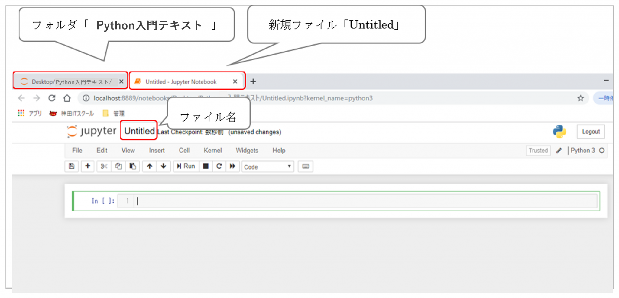
Task: Move selected cell down arrow icon
Action: 164,166
